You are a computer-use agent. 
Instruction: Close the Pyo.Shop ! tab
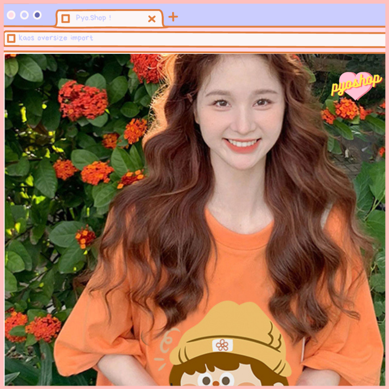(152, 19)
